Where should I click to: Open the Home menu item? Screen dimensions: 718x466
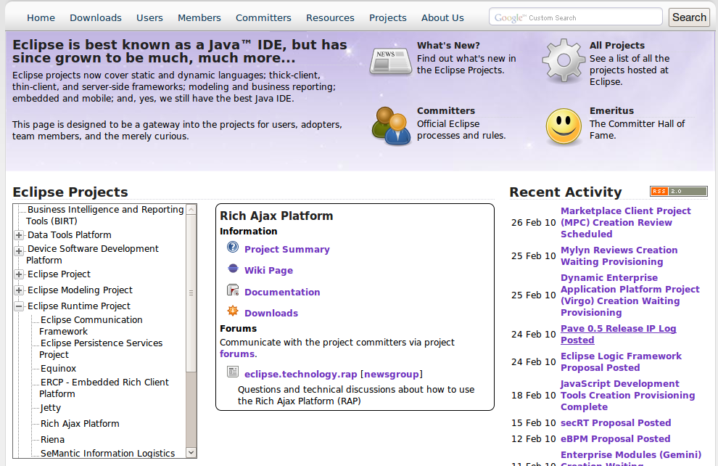click(x=41, y=18)
